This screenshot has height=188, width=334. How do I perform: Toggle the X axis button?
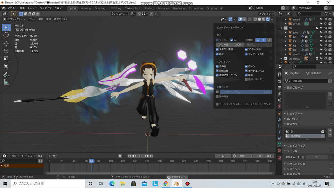point(258,40)
